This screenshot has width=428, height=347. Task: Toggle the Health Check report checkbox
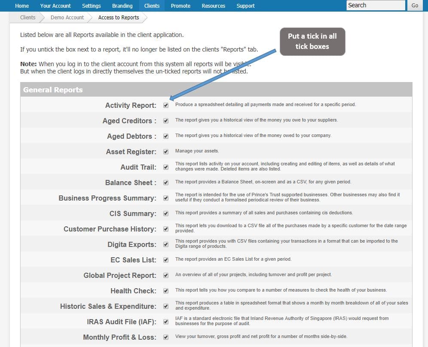click(166, 291)
